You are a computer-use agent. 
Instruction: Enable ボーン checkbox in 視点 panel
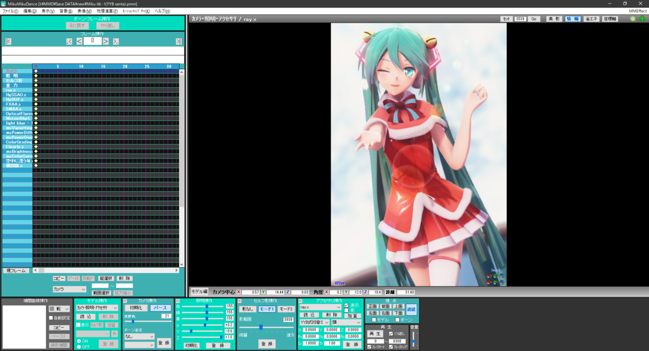(398, 320)
